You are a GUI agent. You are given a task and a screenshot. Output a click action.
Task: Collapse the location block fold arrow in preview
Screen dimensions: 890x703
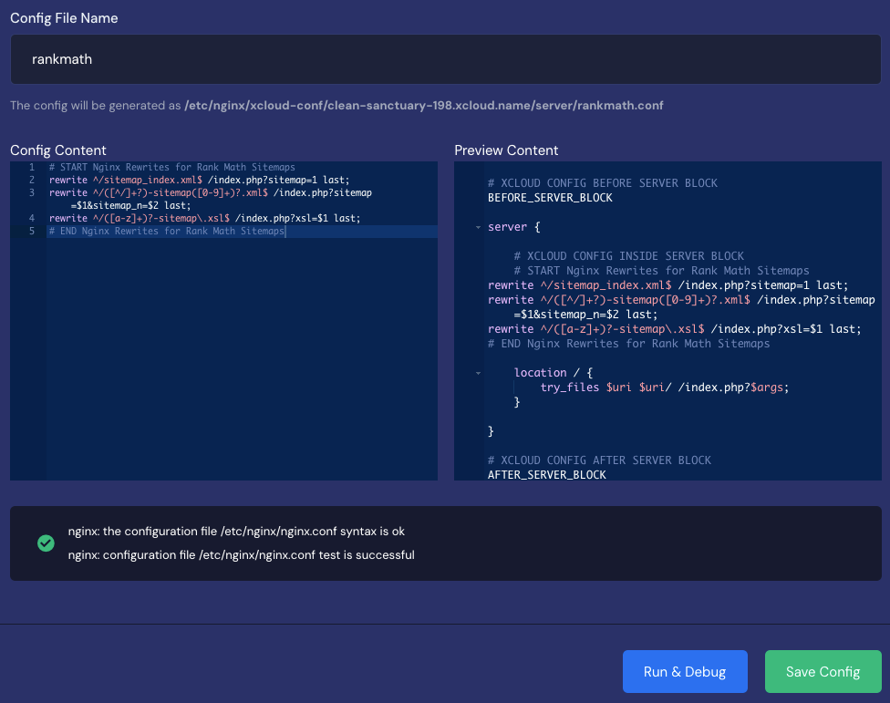point(478,373)
